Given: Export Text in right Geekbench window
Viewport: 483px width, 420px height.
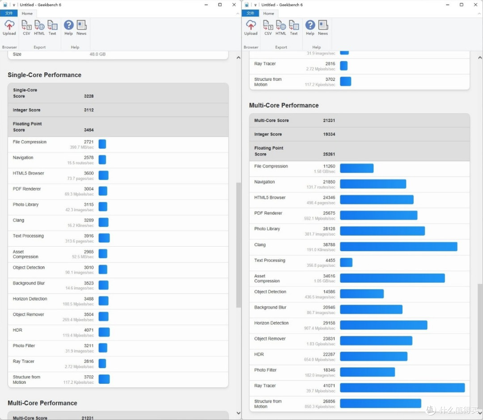Looking at the screenshot, I should (x=294, y=28).
